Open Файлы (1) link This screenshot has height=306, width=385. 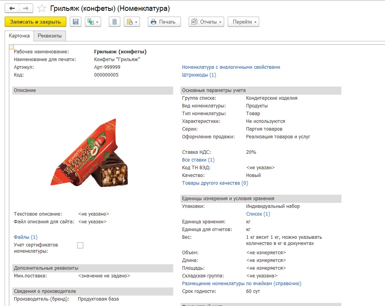(25, 237)
